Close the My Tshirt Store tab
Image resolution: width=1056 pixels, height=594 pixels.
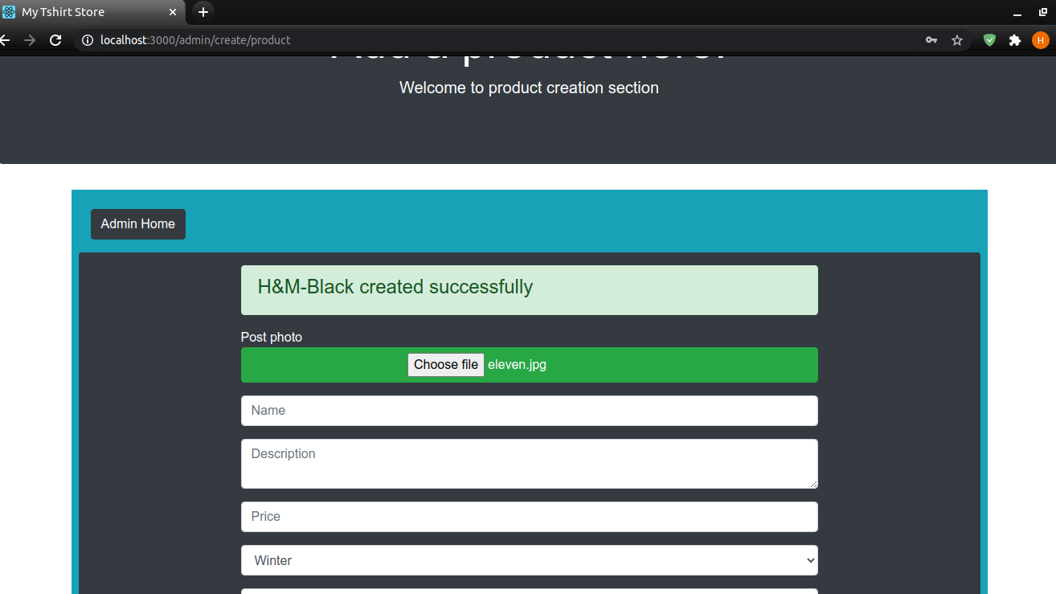pos(172,12)
